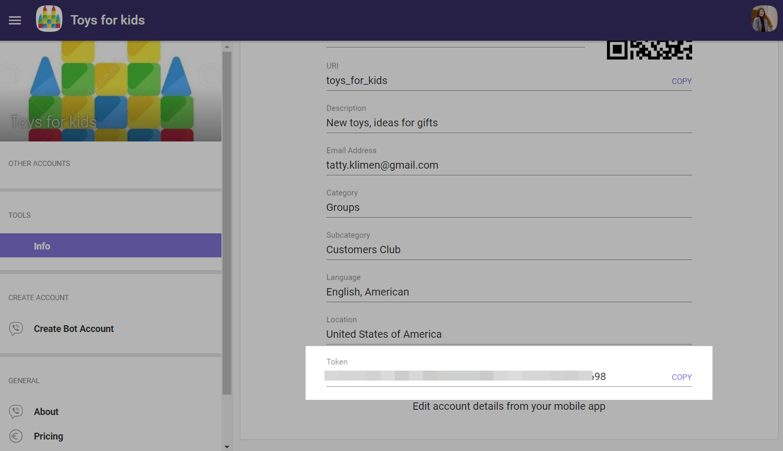The width and height of the screenshot is (783, 451).
Task: Click 'Edit account details from your mobile app' text
Action: 509,406
